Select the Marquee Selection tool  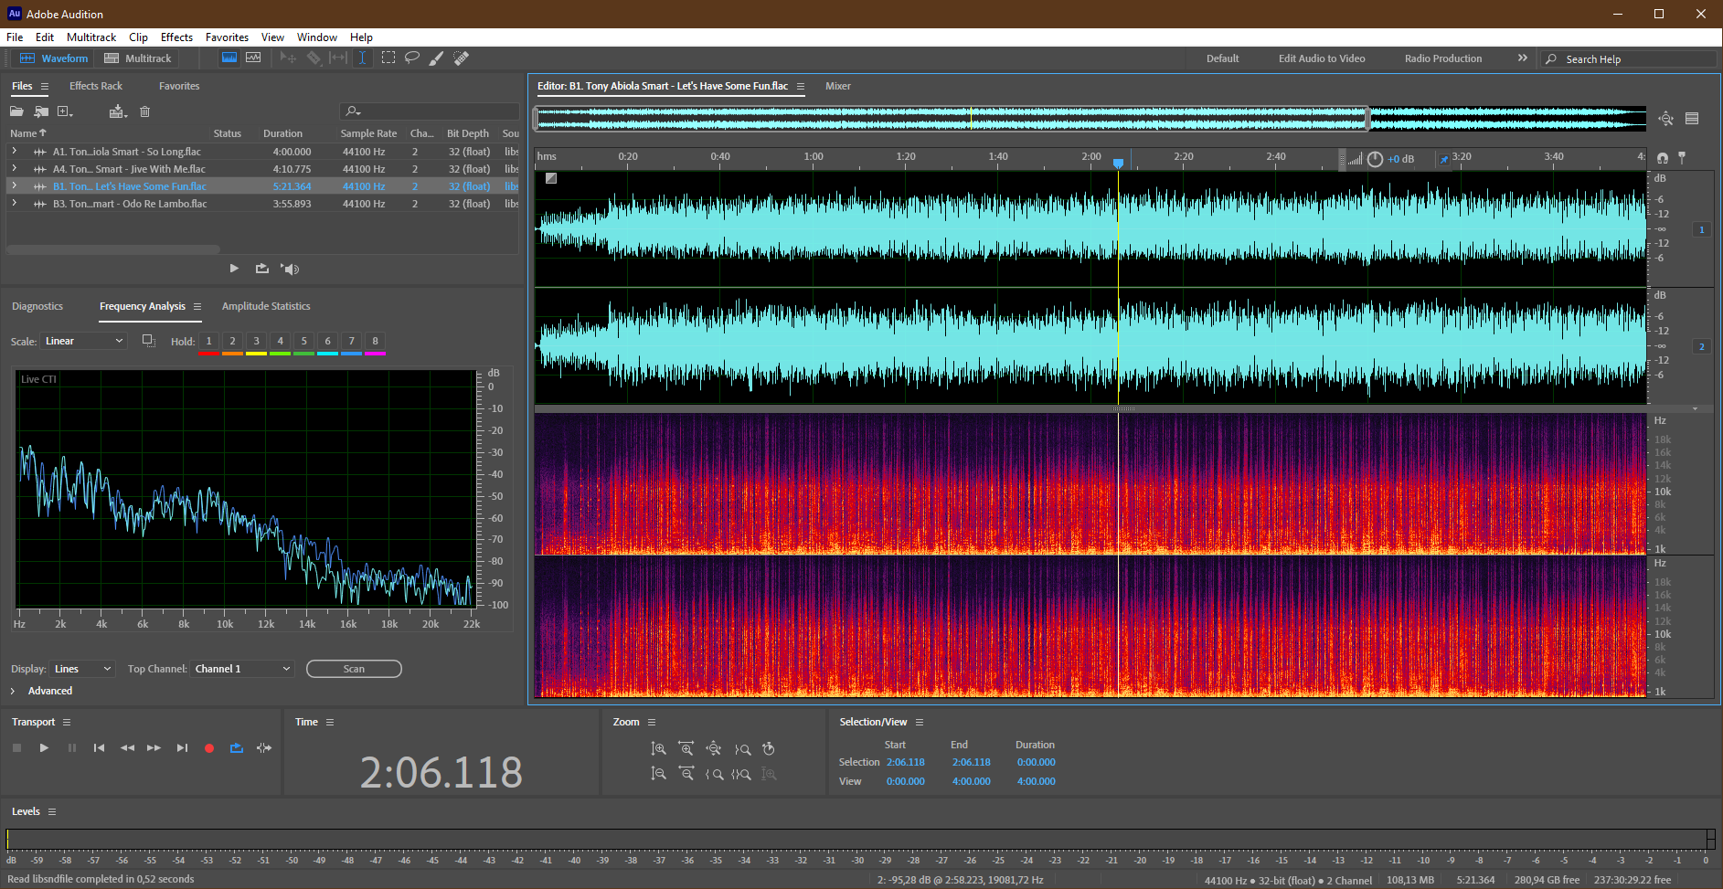[x=388, y=58]
